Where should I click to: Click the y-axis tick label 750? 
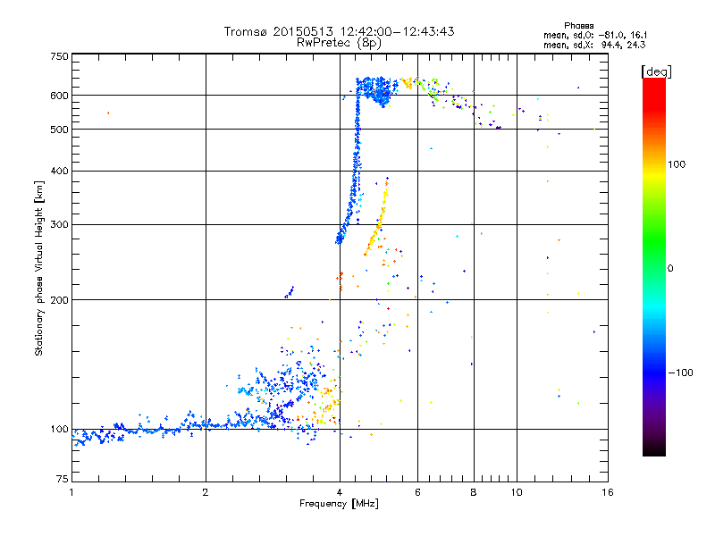coord(60,56)
